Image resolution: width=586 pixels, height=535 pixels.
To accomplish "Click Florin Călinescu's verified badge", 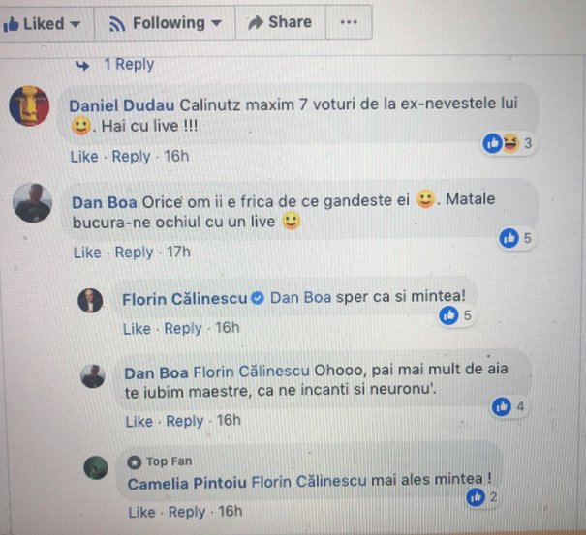I will (x=258, y=298).
